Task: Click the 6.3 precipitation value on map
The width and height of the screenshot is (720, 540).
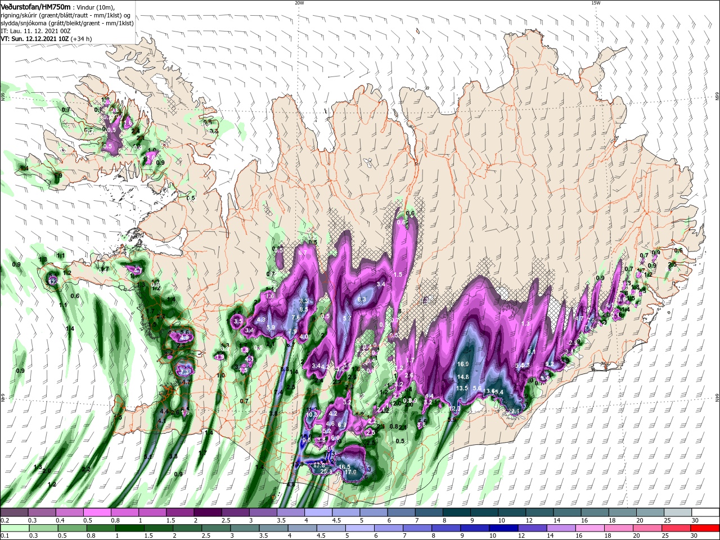Action: pos(362,299)
